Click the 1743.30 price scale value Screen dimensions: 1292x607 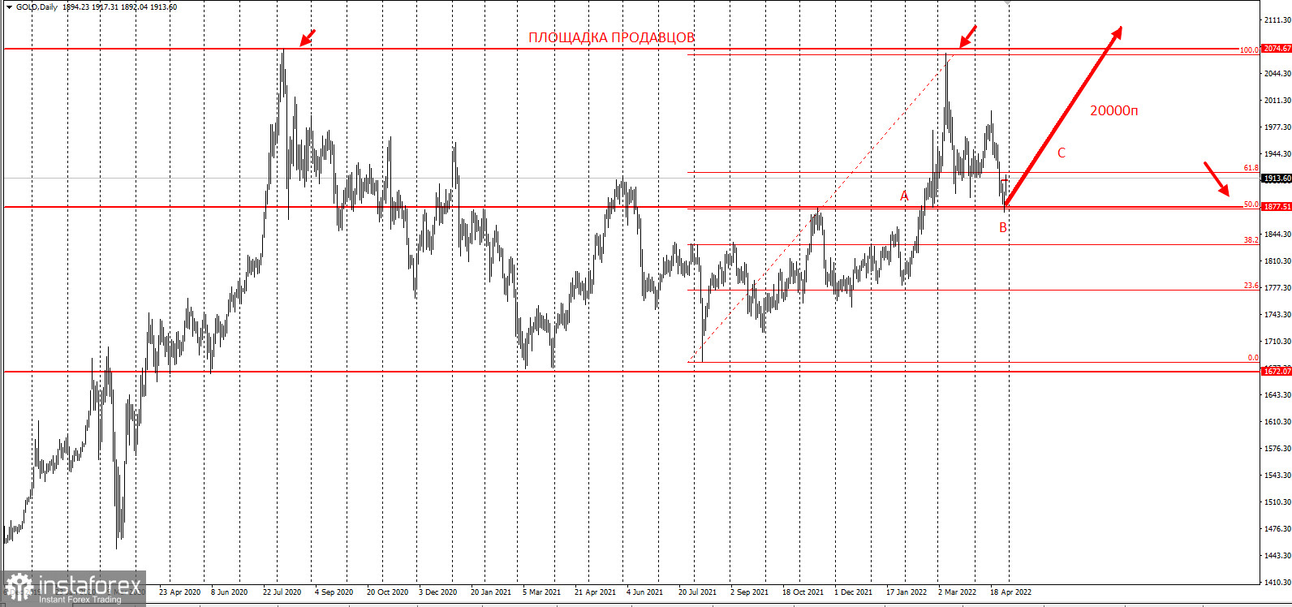[1277, 315]
